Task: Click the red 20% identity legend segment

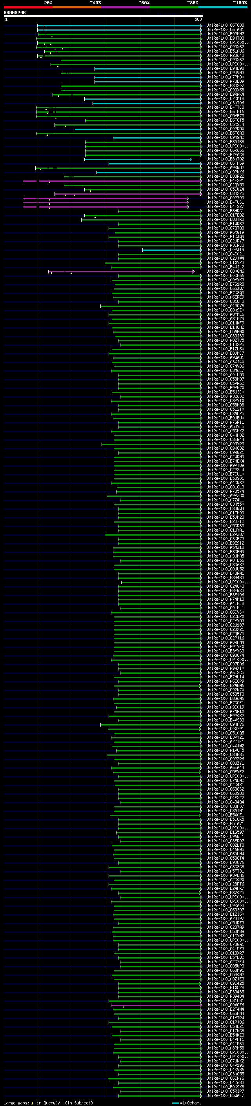Action: click(x=28, y=7)
